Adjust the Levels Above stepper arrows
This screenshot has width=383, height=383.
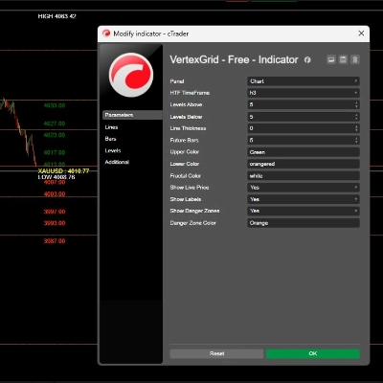tap(356, 104)
